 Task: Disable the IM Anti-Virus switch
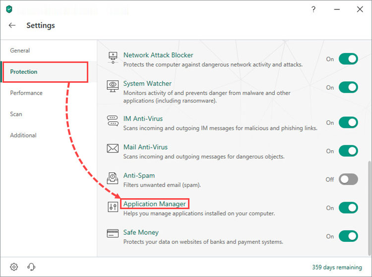[348, 122]
